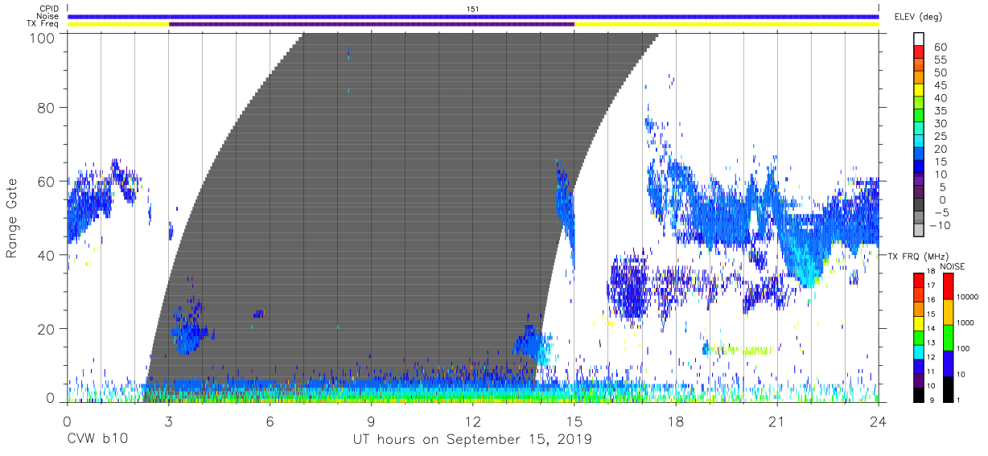988x456 pixels.
Task: Click the x-axis hour label 15
Action: coord(574,422)
